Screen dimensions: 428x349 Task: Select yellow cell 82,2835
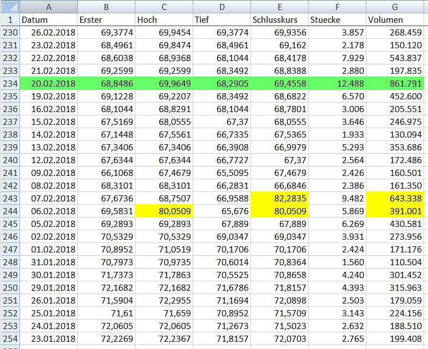point(280,199)
